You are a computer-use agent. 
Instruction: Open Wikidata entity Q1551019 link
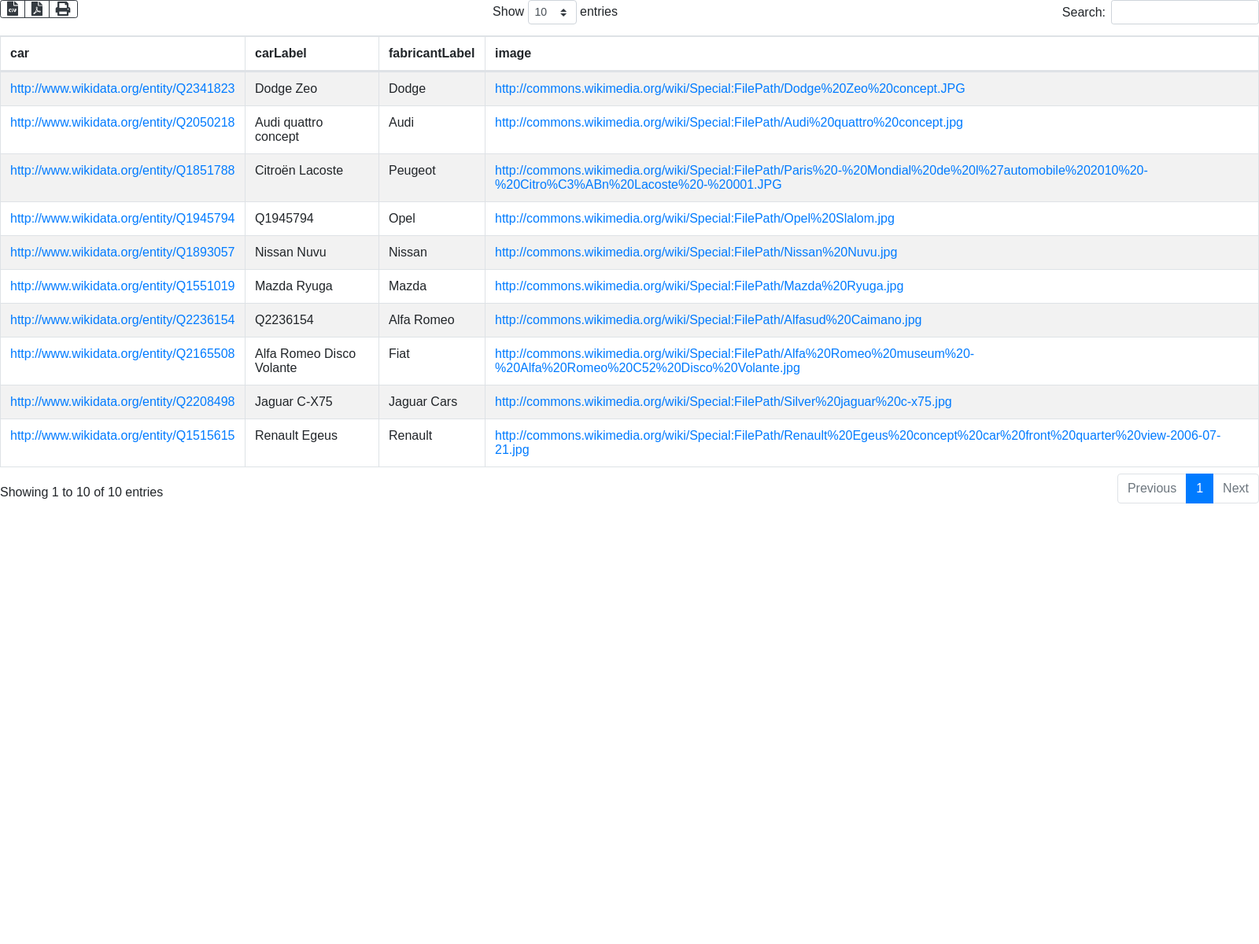point(122,286)
